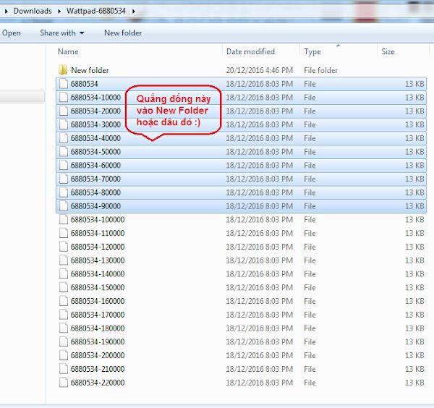Click the file icon of 6880534-100000

click(64, 220)
